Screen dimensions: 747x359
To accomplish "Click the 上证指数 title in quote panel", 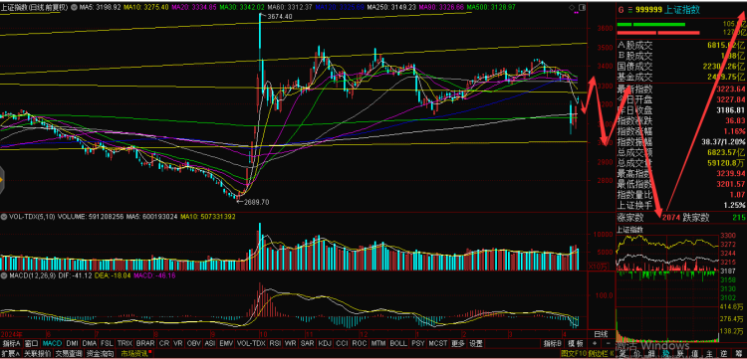I will 682,10.
